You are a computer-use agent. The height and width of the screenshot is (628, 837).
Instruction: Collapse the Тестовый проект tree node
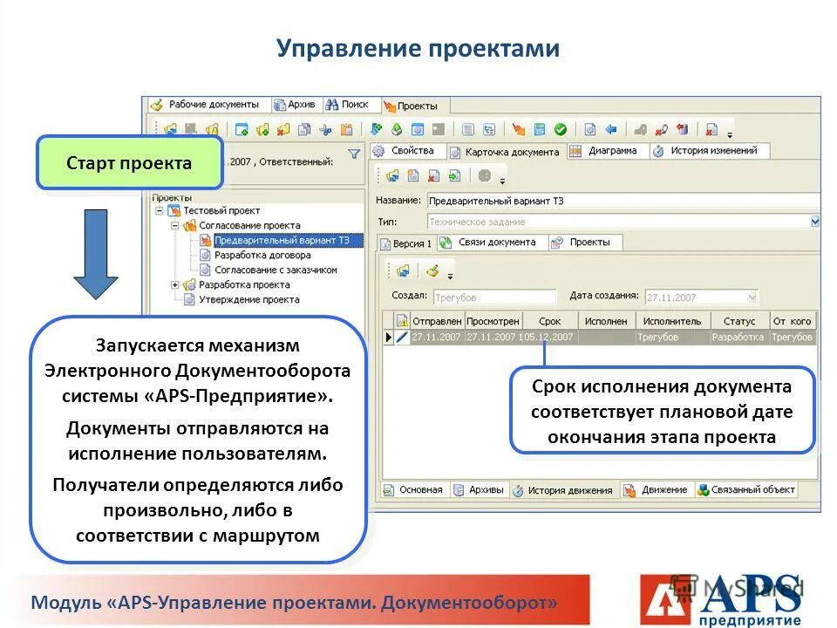click(x=160, y=210)
